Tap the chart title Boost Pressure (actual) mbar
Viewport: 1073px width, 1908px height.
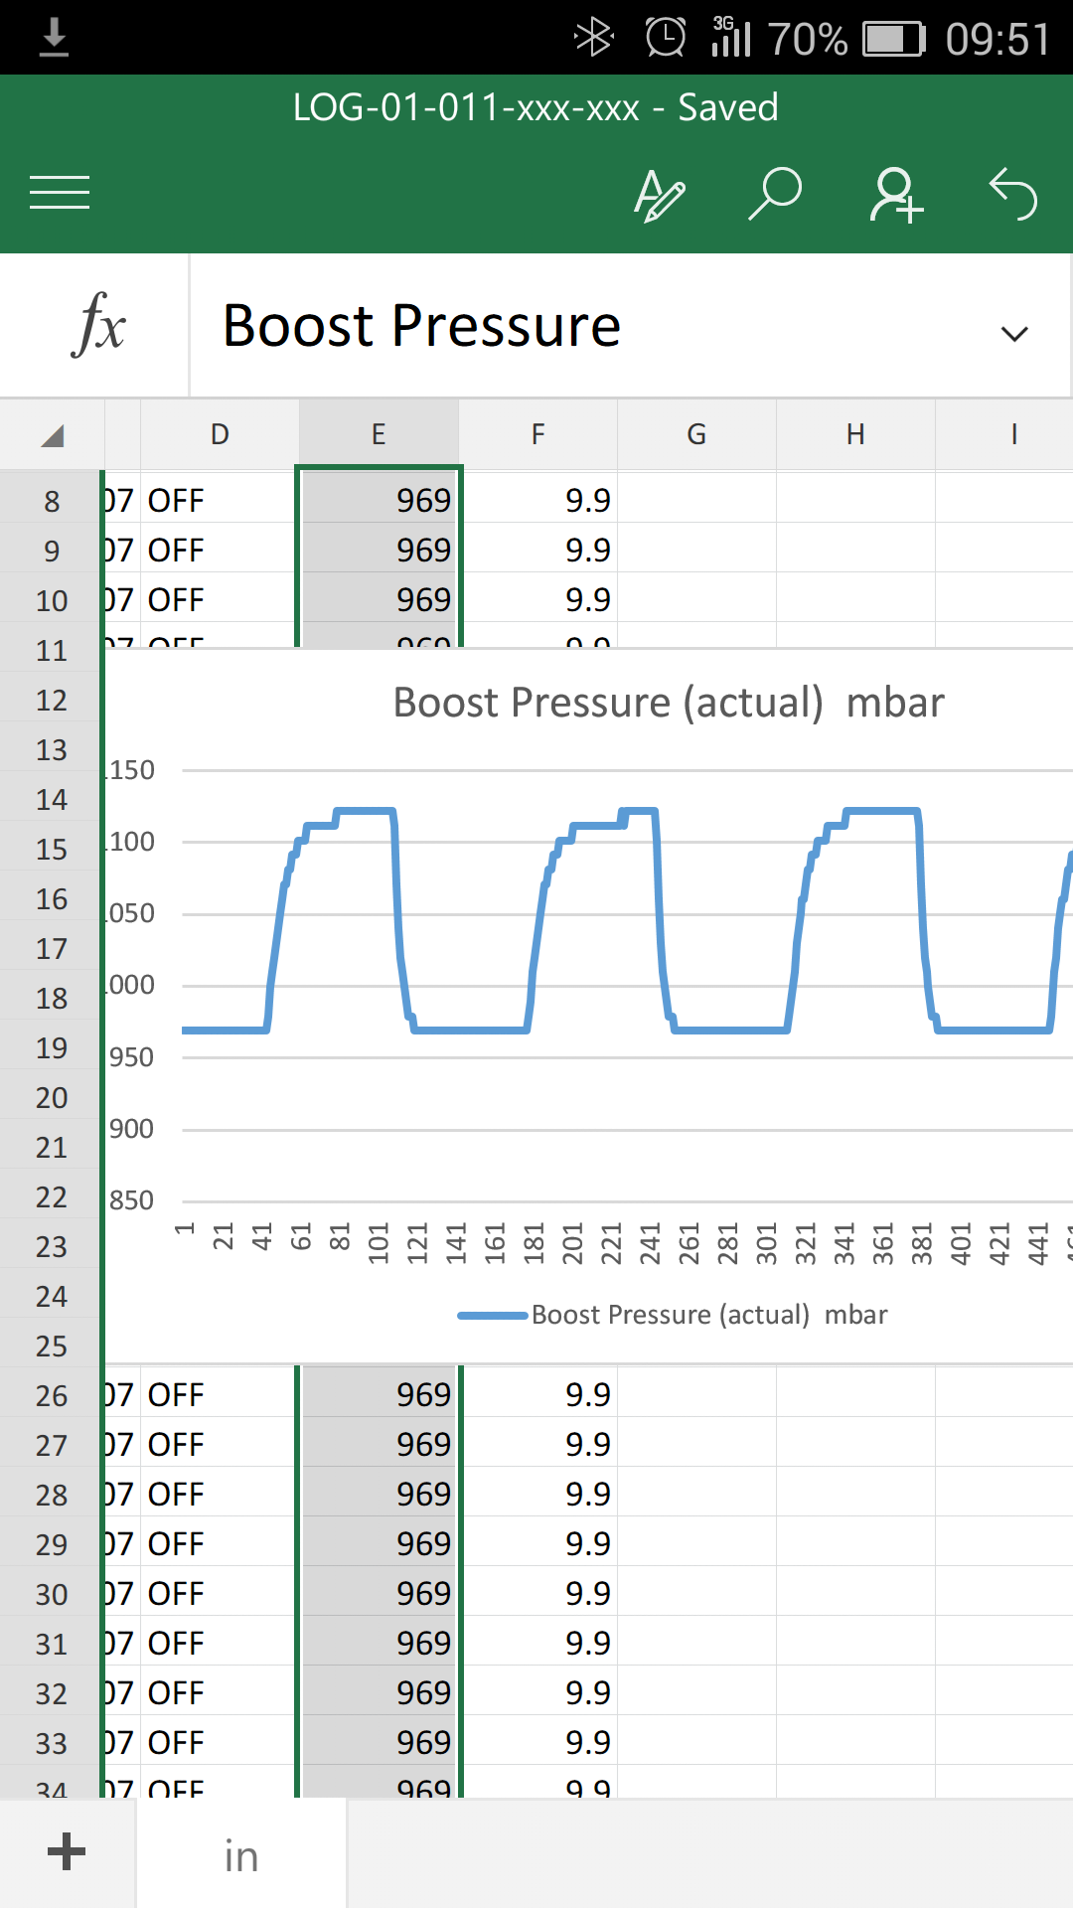[668, 703]
